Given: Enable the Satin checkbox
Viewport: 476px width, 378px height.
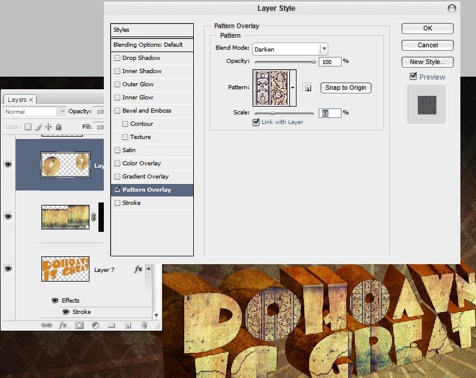Looking at the screenshot, I should coord(117,150).
